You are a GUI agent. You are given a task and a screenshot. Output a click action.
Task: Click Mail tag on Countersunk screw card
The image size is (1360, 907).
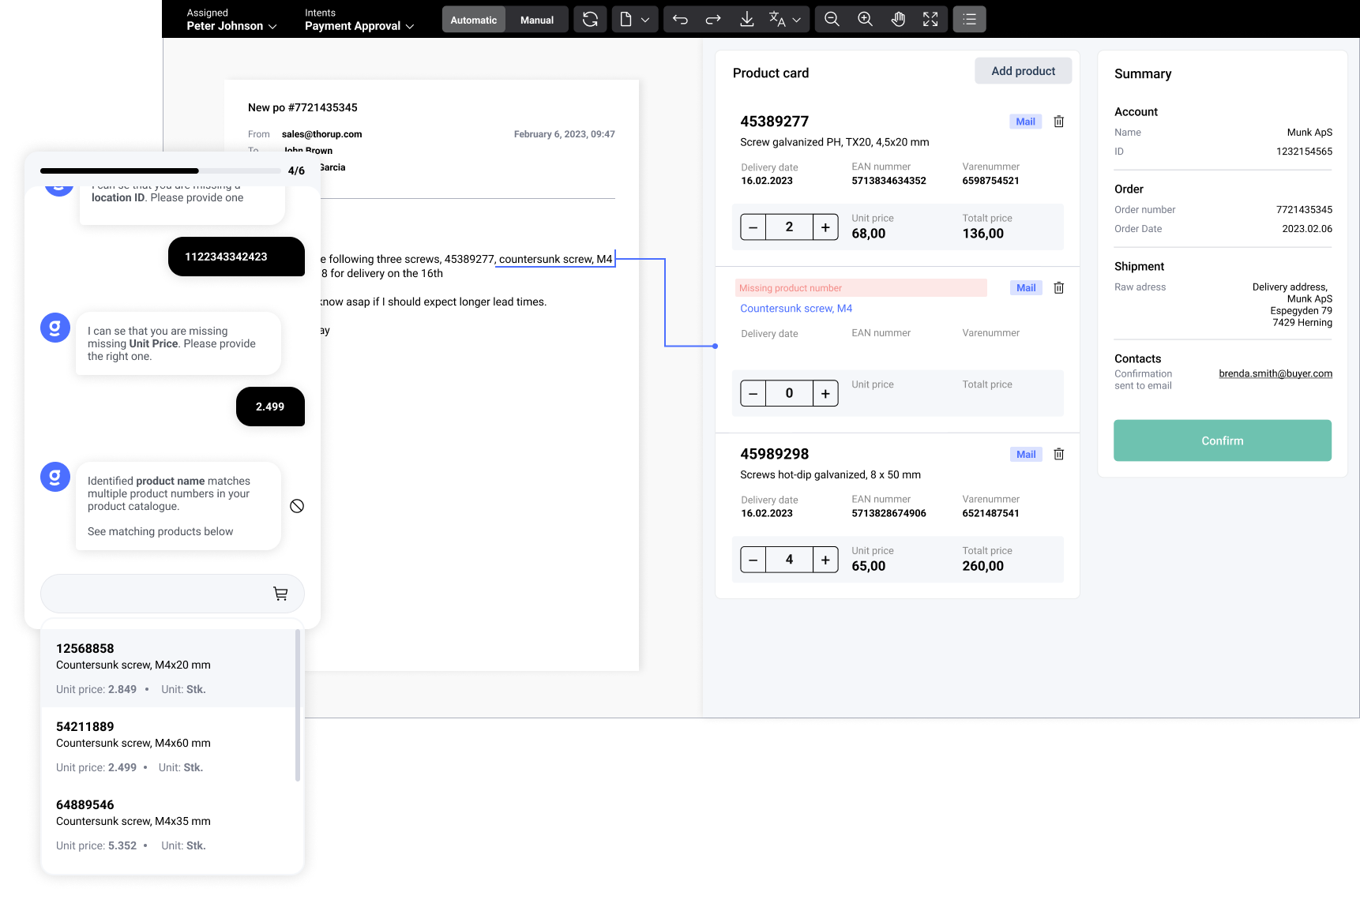coord(1026,288)
